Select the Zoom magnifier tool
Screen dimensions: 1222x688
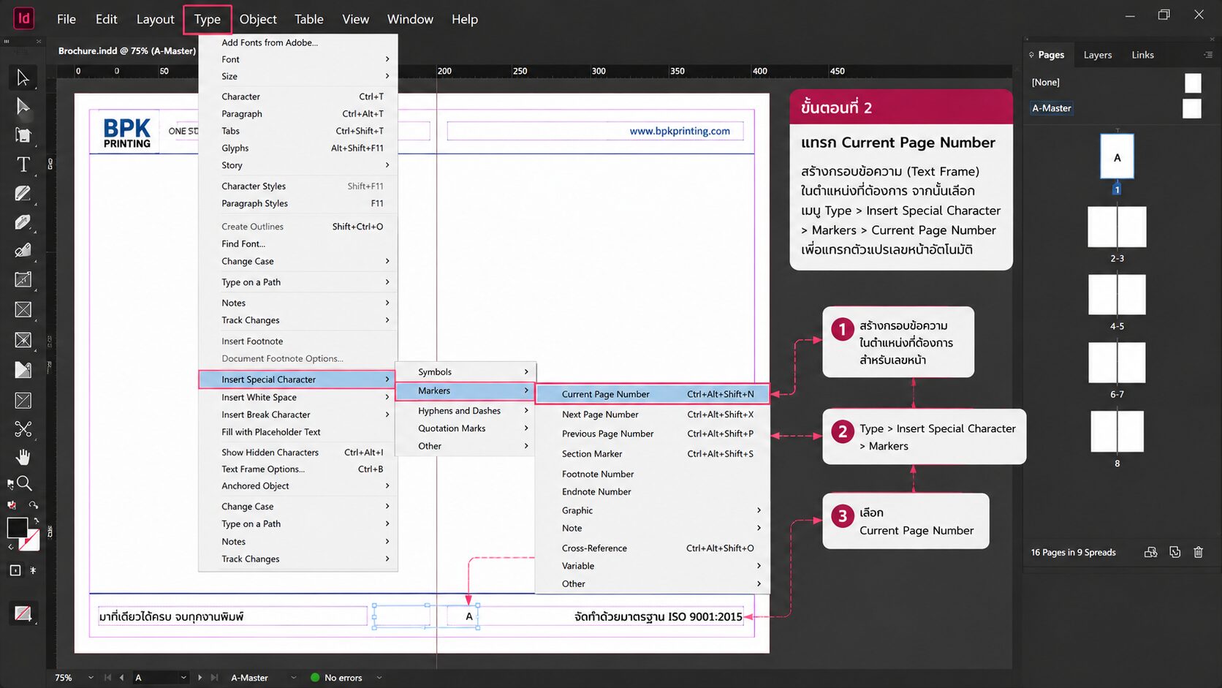[24, 483]
